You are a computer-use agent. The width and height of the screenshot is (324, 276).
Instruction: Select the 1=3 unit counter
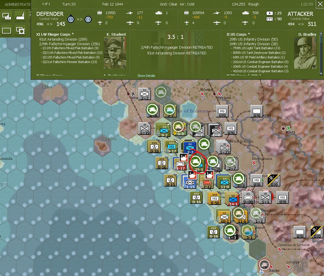pyautogui.click(x=232, y=233)
